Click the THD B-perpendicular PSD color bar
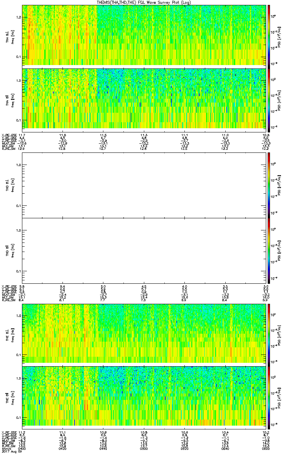The image size is (284, 454). click(x=269, y=185)
